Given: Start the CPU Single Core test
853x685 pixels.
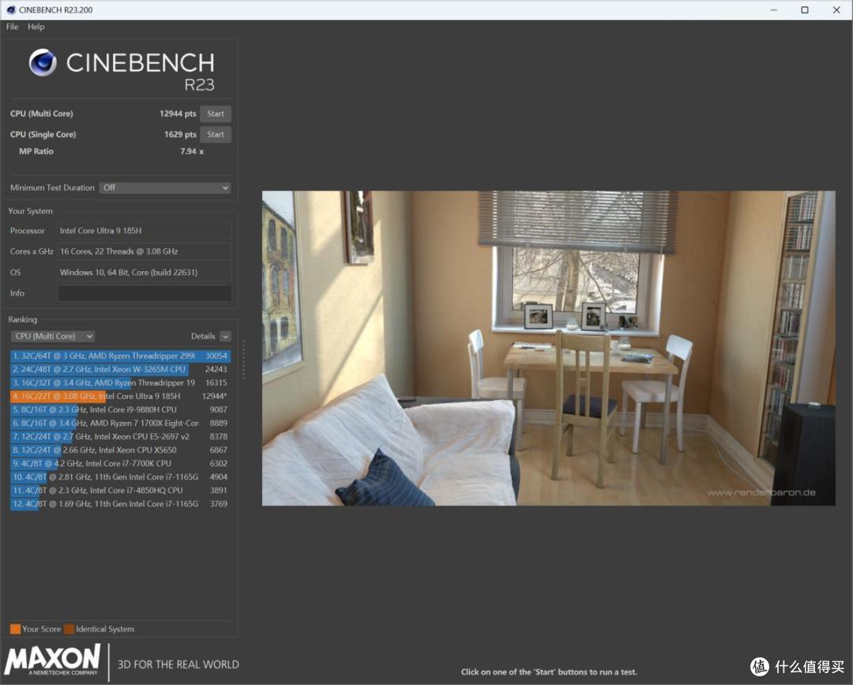Looking at the screenshot, I should point(216,134).
